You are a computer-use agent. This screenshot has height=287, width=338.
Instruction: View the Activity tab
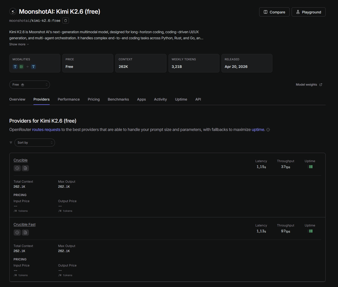coord(160,99)
